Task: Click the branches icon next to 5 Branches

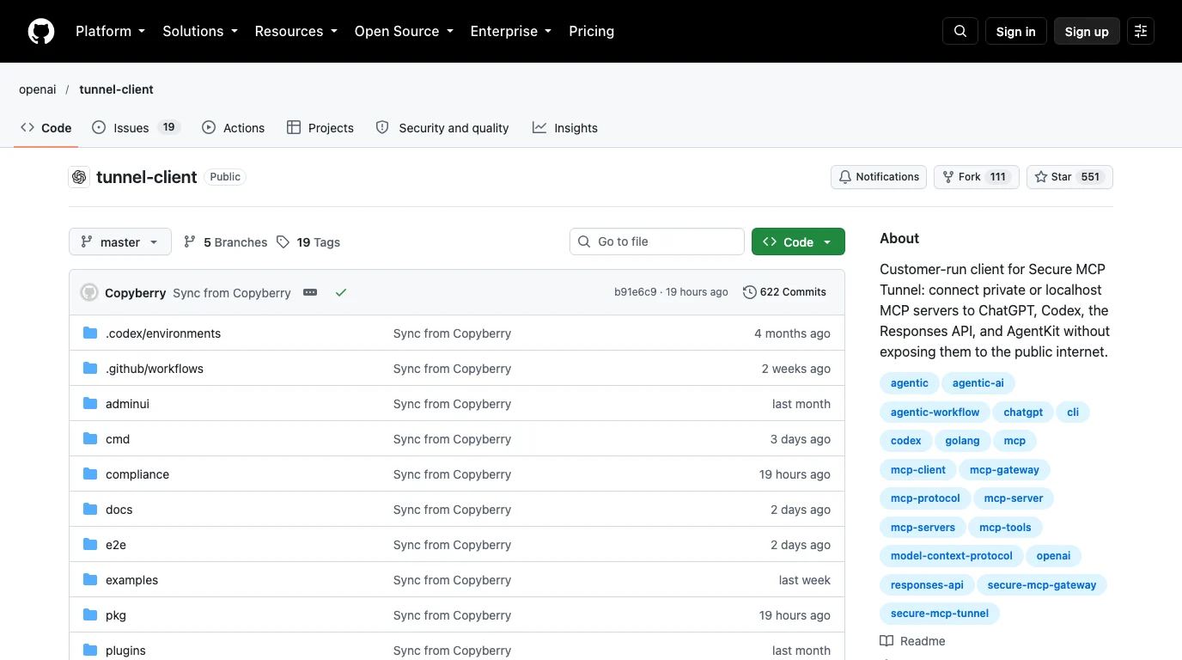Action: (x=190, y=242)
